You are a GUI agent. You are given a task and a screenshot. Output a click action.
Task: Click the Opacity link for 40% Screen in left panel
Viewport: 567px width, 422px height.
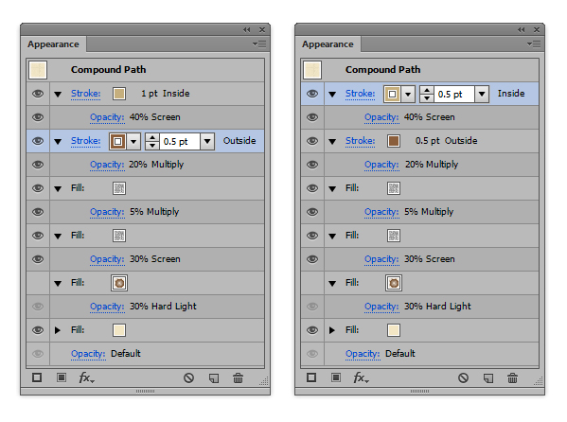(107, 117)
